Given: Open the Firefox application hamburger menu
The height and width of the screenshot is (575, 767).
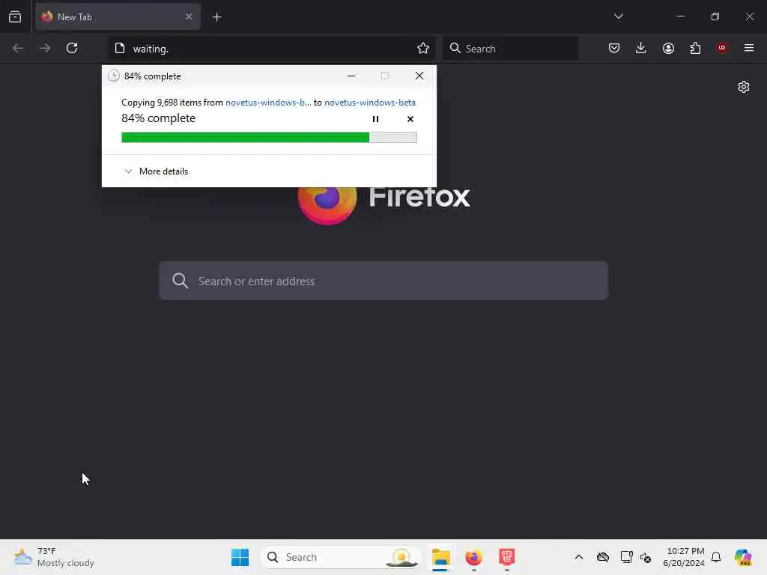Looking at the screenshot, I should [749, 48].
